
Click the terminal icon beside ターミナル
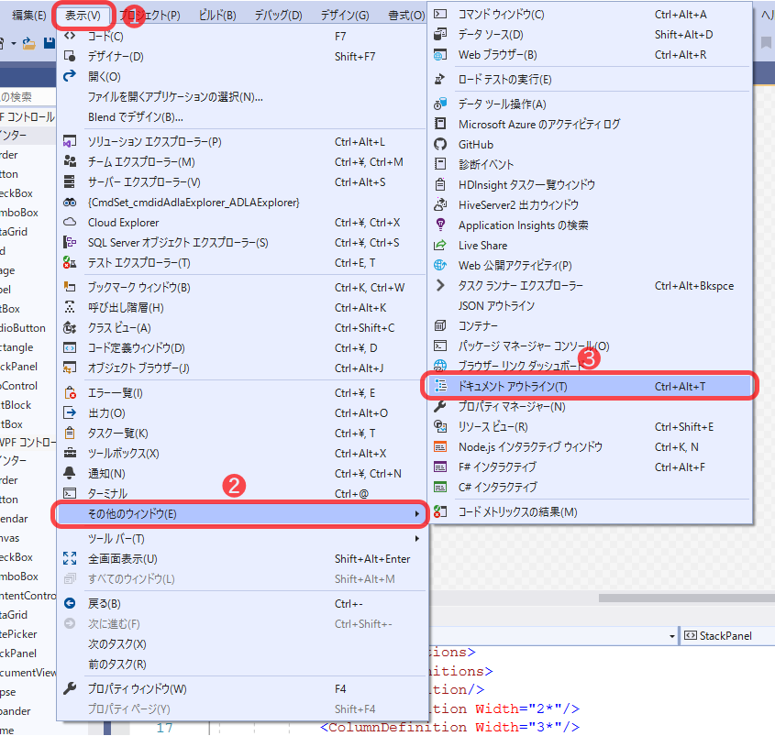70,493
